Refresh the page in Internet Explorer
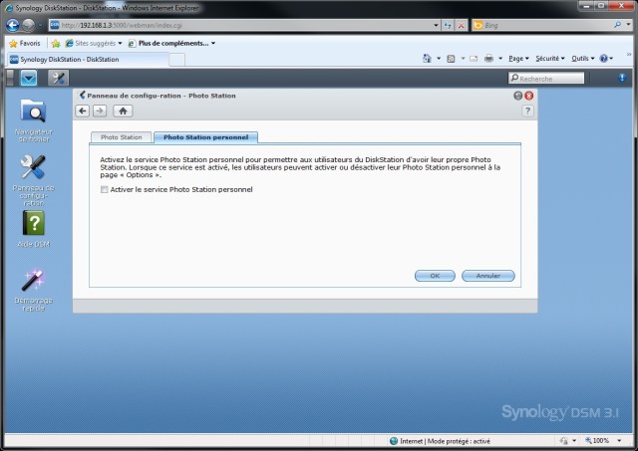 [448, 25]
